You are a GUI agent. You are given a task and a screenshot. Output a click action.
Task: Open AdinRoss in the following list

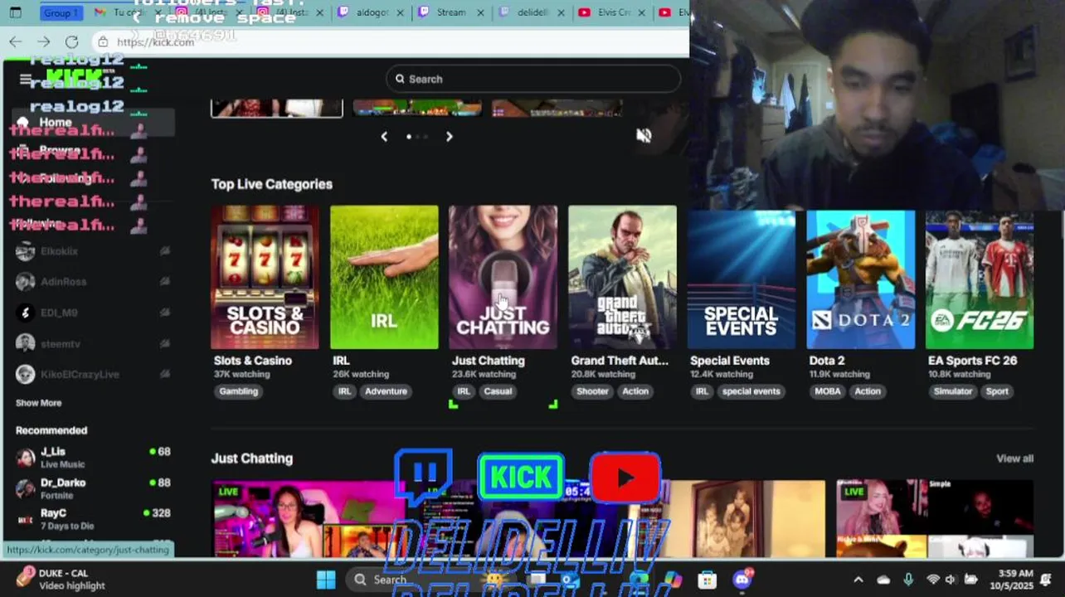93,282
